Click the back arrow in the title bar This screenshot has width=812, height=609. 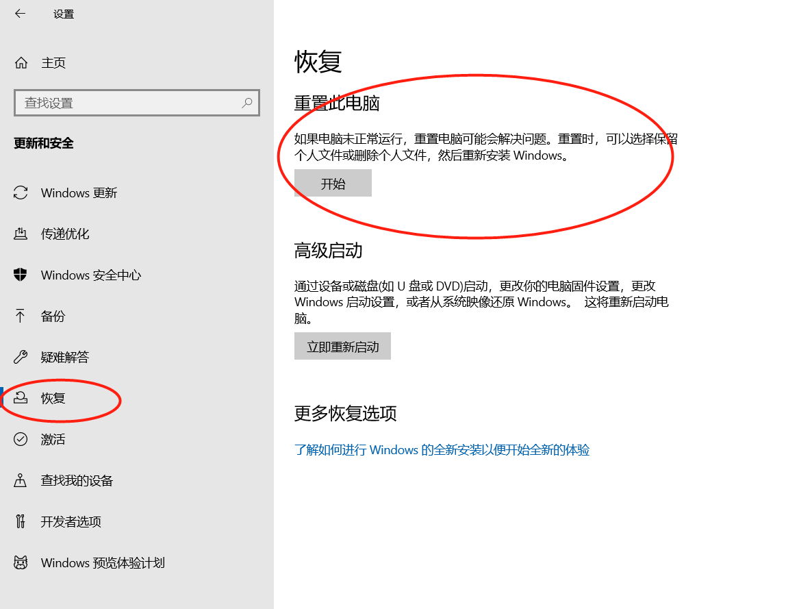(x=20, y=14)
